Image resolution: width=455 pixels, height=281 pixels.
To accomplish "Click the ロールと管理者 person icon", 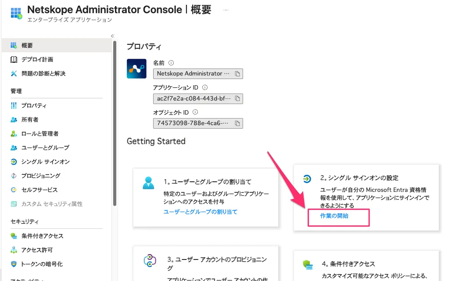I will coord(14,133).
